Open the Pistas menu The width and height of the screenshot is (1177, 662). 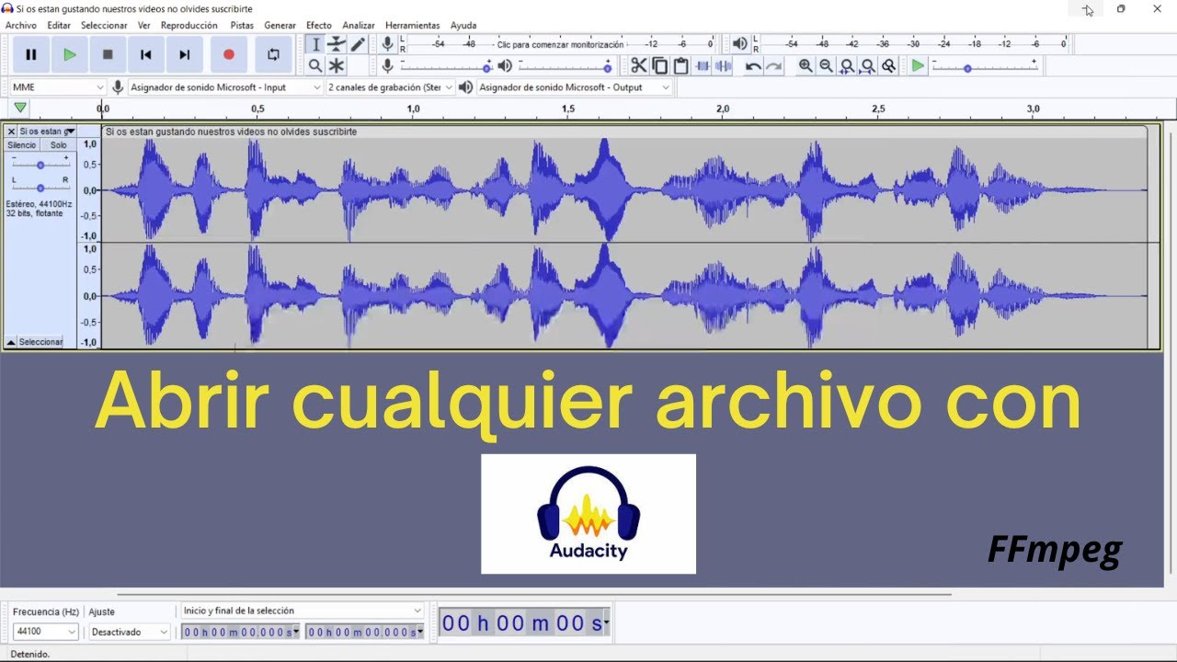(x=242, y=25)
